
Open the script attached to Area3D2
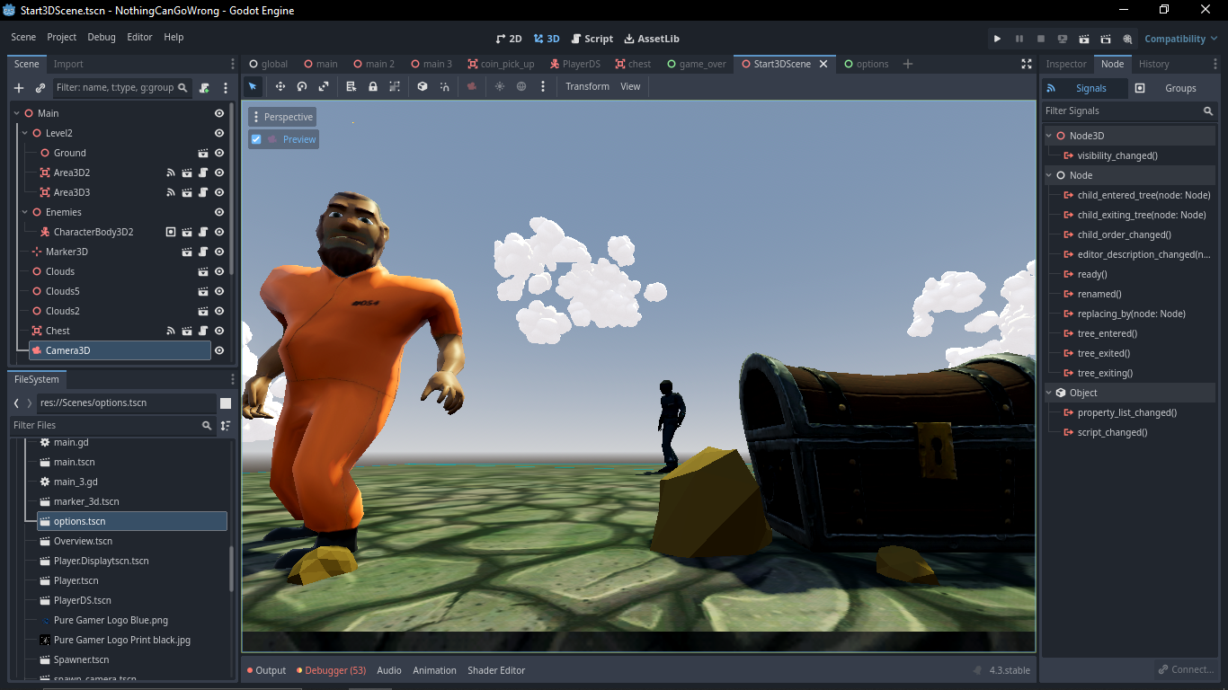click(200, 172)
